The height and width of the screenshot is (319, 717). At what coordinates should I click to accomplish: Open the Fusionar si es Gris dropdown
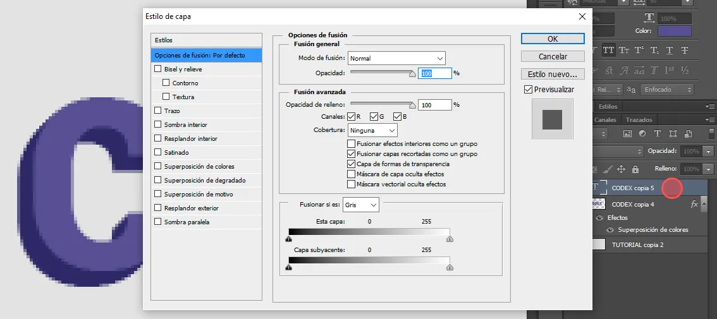tap(361, 205)
